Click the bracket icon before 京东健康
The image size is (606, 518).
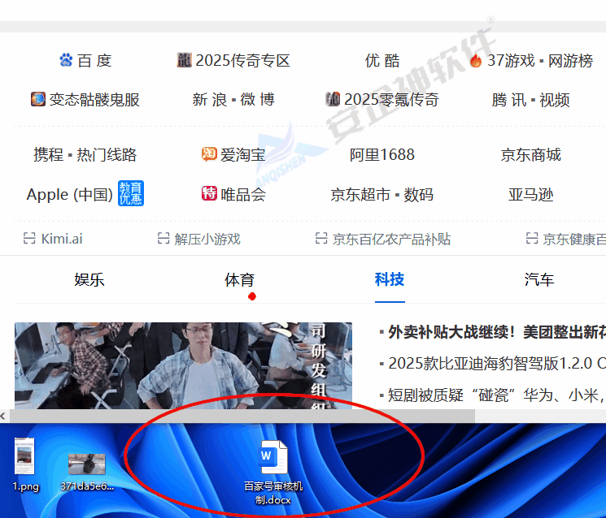(532, 239)
